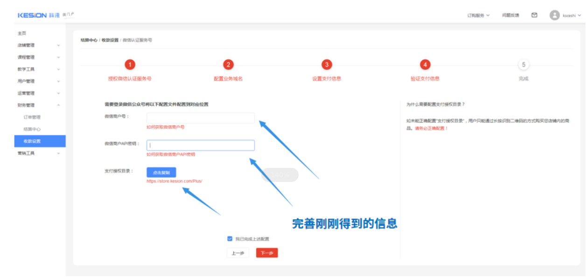This screenshot has width=588, height=277.
Task: Click the KESION logo
Action: click(32, 15)
